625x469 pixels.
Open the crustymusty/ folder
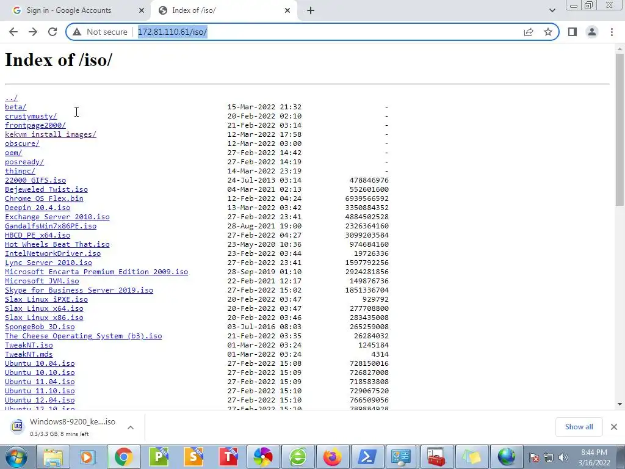pos(31,116)
